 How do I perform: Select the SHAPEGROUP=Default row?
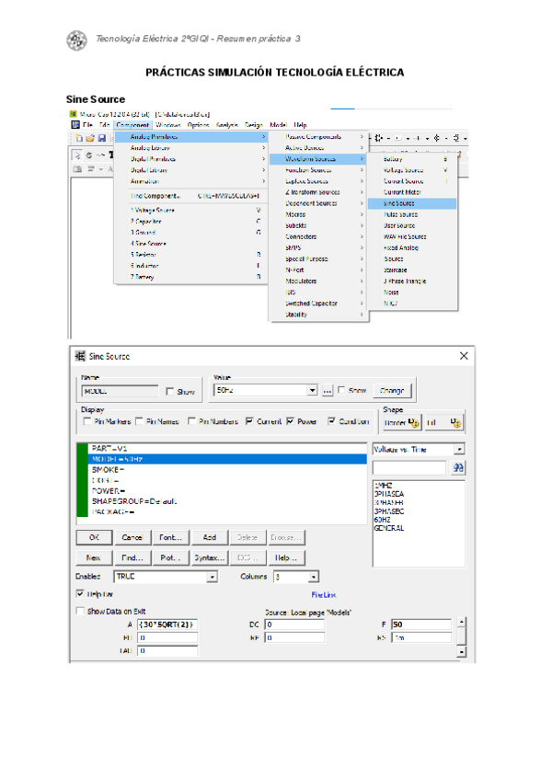227,501
